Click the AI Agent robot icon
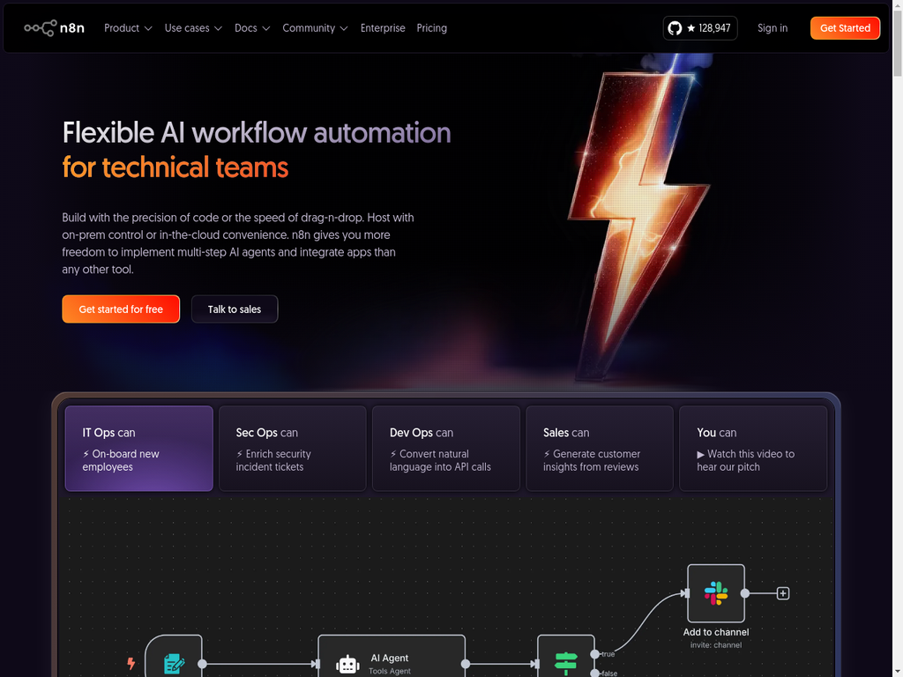903x677 pixels. tap(347, 664)
